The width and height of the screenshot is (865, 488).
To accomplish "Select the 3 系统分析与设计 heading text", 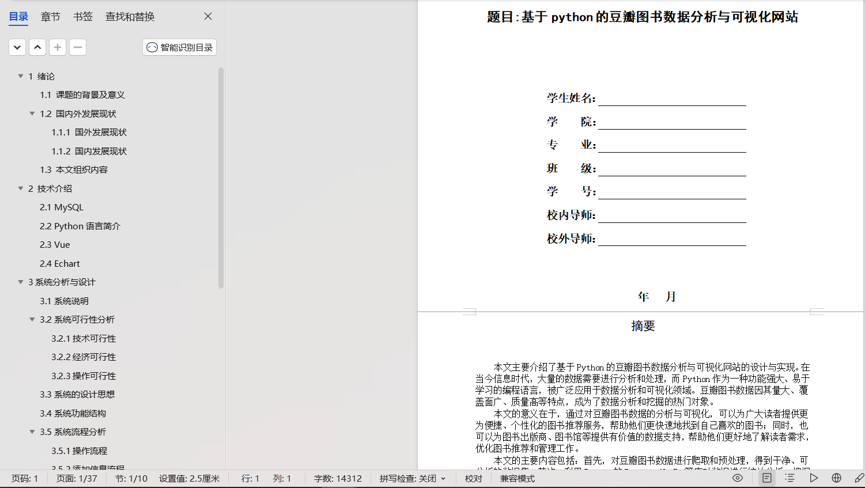I will pyautogui.click(x=62, y=282).
